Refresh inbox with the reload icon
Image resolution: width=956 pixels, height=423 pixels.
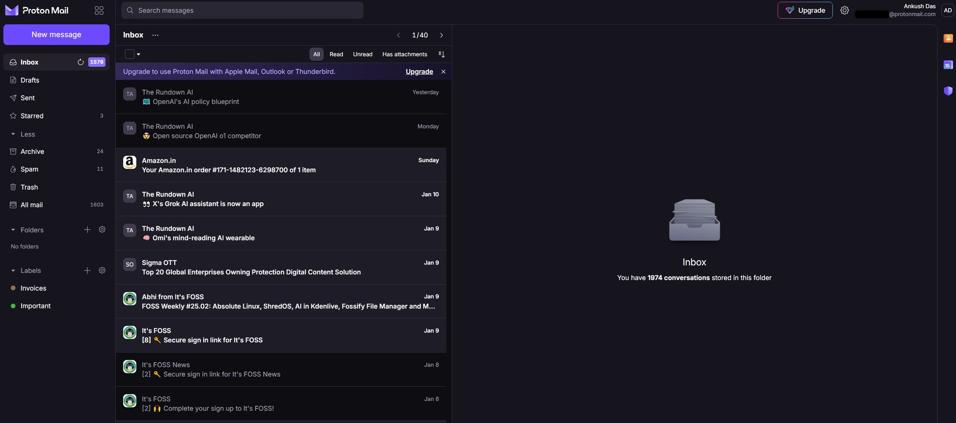pyautogui.click(x=80, y=62)
